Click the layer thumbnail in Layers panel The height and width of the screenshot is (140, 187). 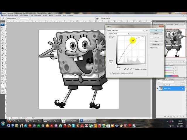pos(161,88)
